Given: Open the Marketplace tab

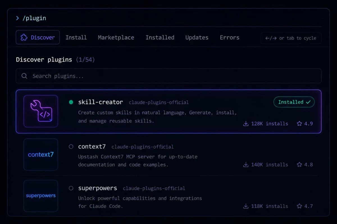Looking at the screenshot, I should point(116,38).
